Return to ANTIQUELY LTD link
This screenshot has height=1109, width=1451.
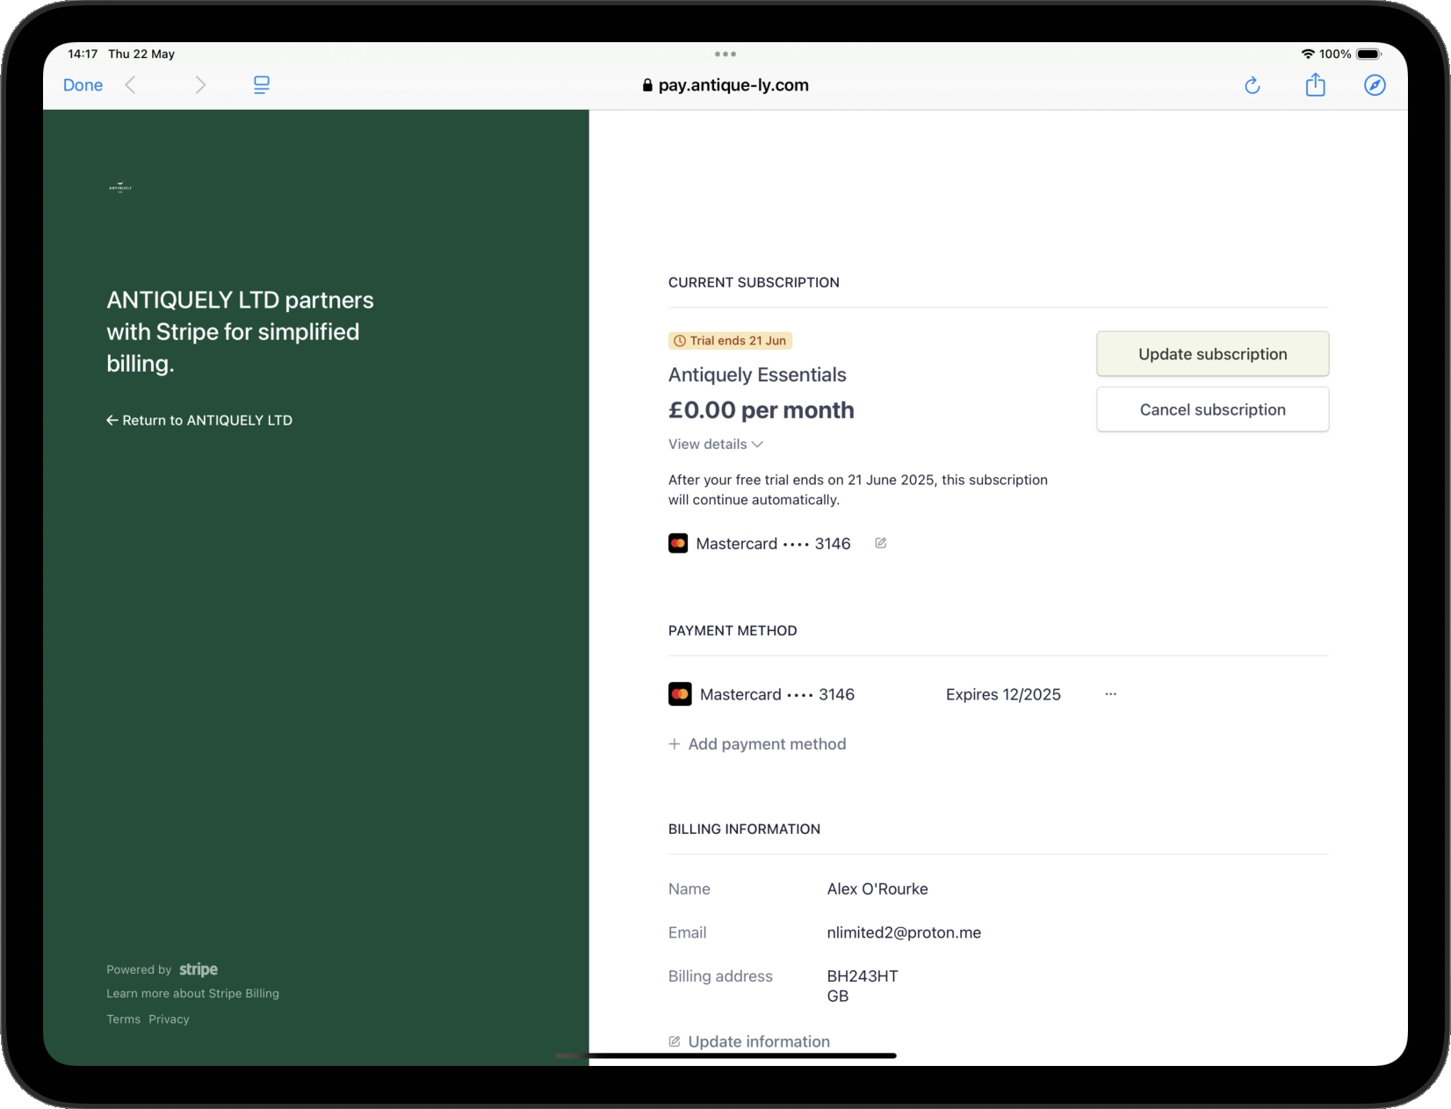199,420
